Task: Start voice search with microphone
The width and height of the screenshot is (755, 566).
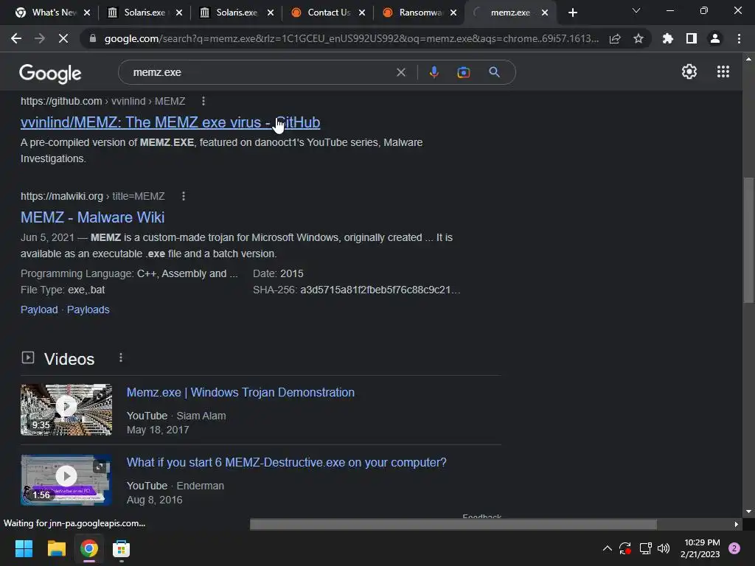Action: [434, 72]
